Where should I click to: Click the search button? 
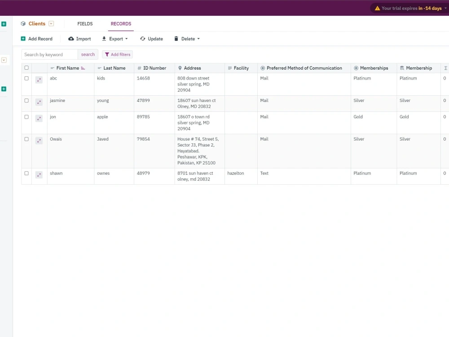tap(88, 54)
